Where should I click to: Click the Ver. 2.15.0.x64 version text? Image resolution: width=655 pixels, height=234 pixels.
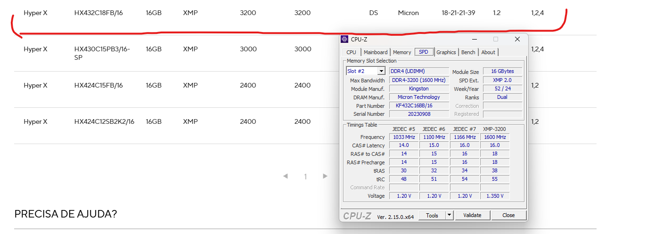point(395,217)
